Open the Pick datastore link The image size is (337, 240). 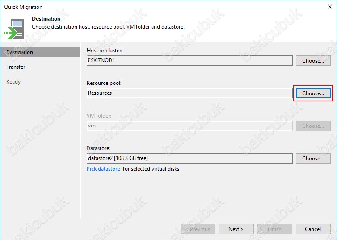(103, 169)
